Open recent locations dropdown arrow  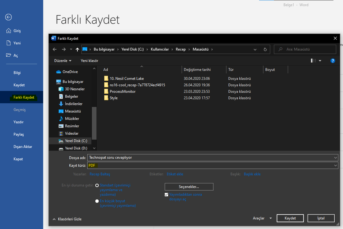(x=71, y=49)
